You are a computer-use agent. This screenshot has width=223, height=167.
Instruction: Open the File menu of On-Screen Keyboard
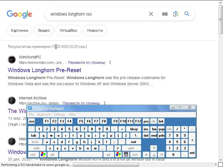[x=31, y=114]
